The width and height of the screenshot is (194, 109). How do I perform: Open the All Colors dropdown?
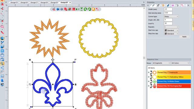pos(180,63)
